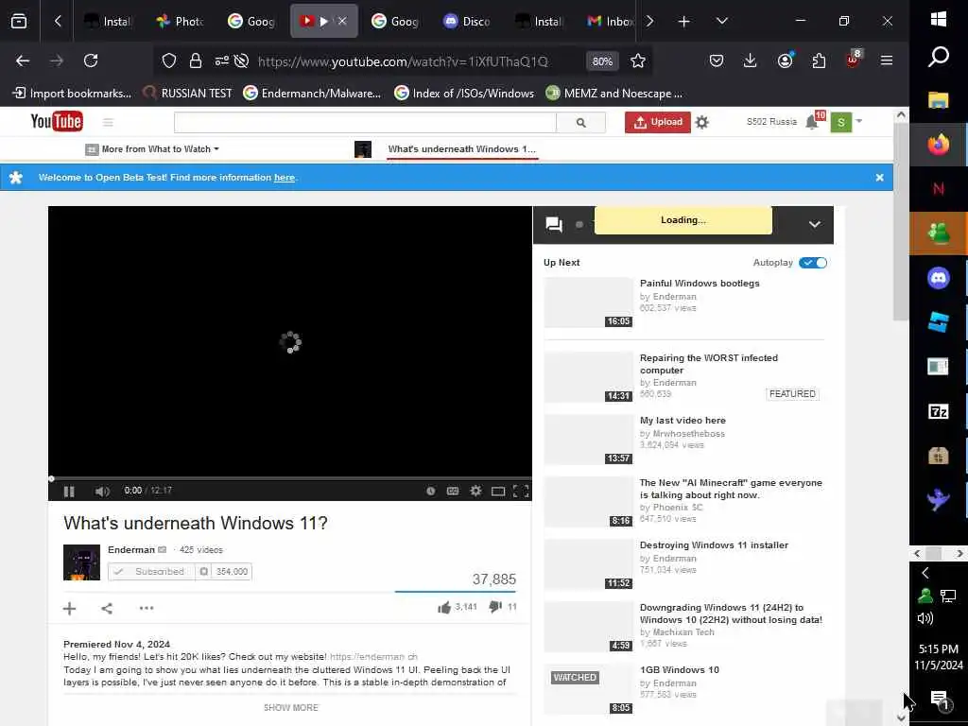Click the URL address bar

403,61
